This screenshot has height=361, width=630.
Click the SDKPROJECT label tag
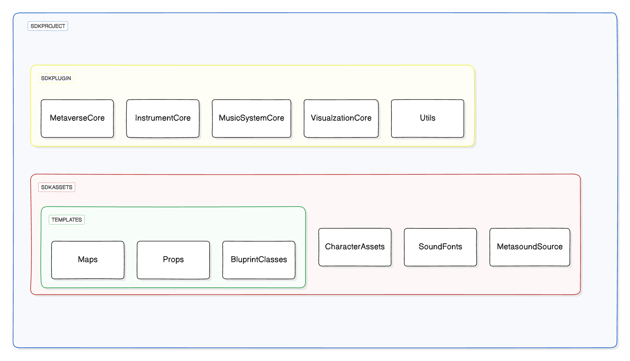coord(48,26)
